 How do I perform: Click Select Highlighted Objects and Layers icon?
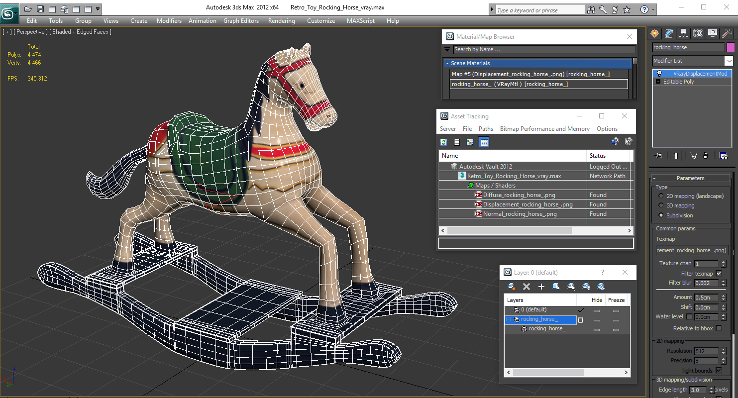tap(556, 287)
